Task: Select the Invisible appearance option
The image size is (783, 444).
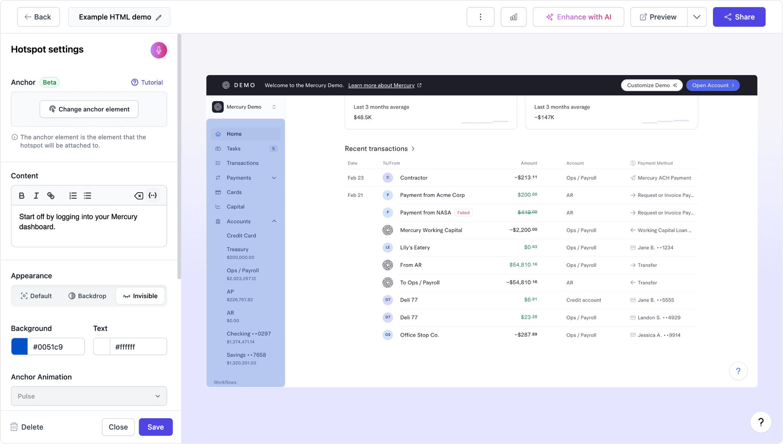Action: click(140, 296)
